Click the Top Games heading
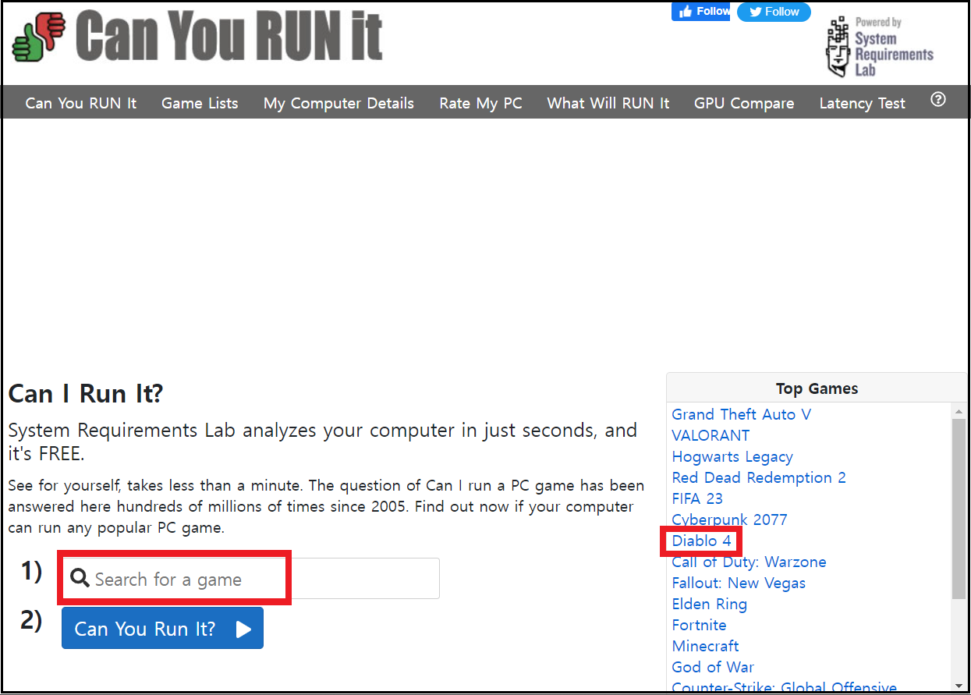The width and height of the screenshot is (971, 695). [817, 388]
